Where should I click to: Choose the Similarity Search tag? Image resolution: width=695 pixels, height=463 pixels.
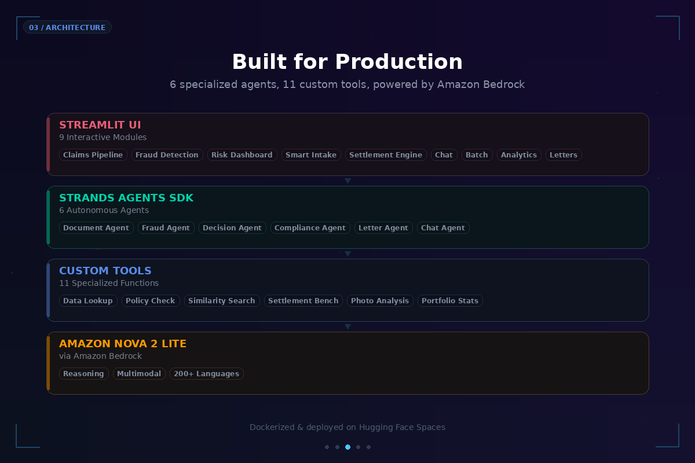tap(222, 300)
